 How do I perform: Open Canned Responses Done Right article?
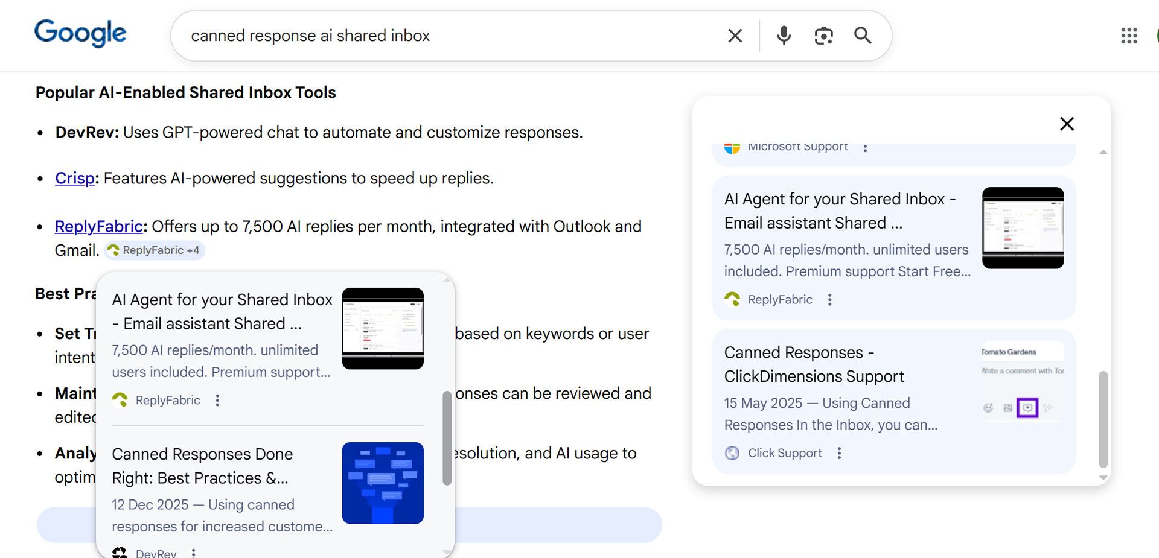(x=202, y=466)
